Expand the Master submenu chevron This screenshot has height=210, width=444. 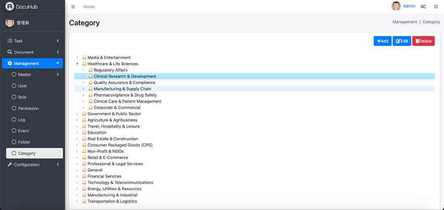58,75
